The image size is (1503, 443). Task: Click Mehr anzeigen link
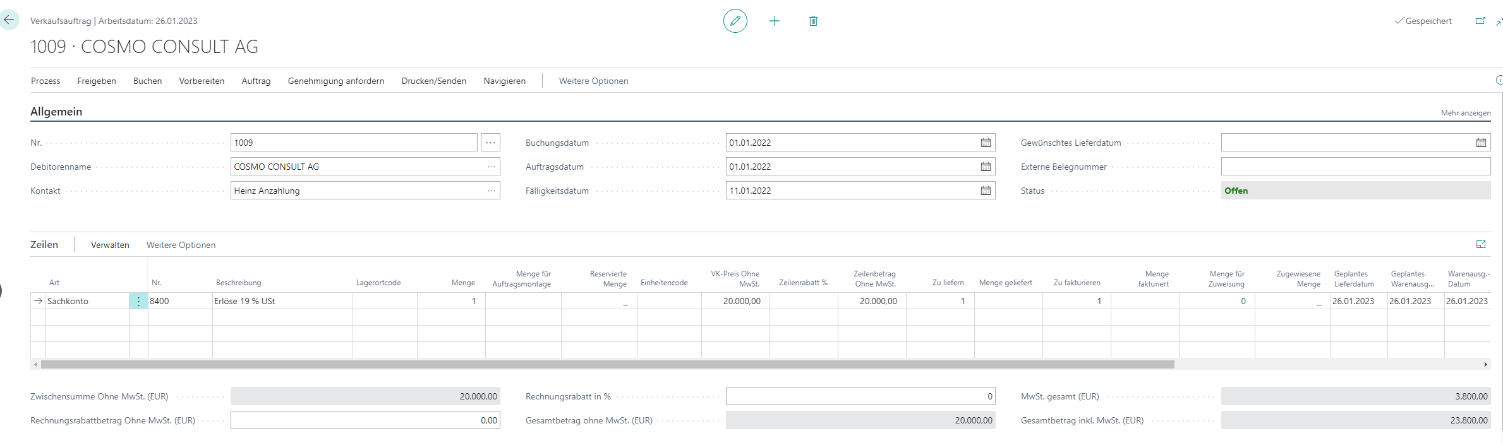point(1465,113)
